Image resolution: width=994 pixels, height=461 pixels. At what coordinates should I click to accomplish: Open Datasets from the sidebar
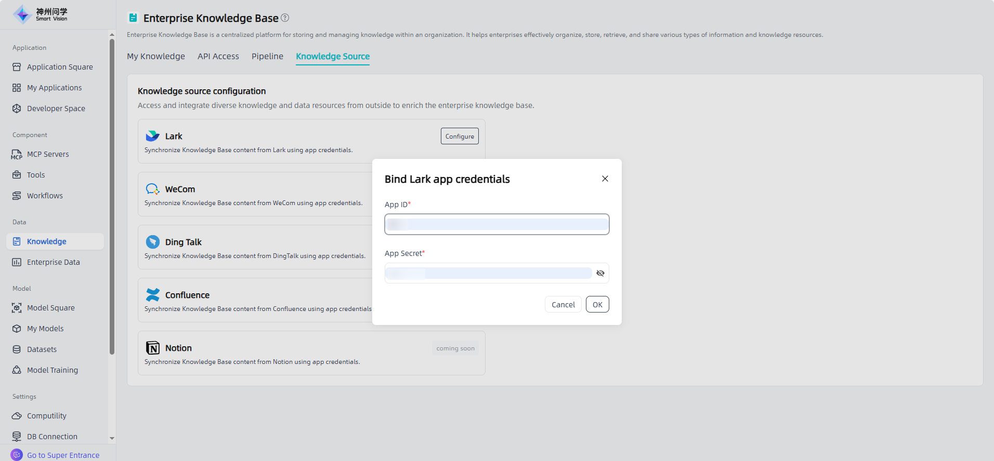(42, 349)
